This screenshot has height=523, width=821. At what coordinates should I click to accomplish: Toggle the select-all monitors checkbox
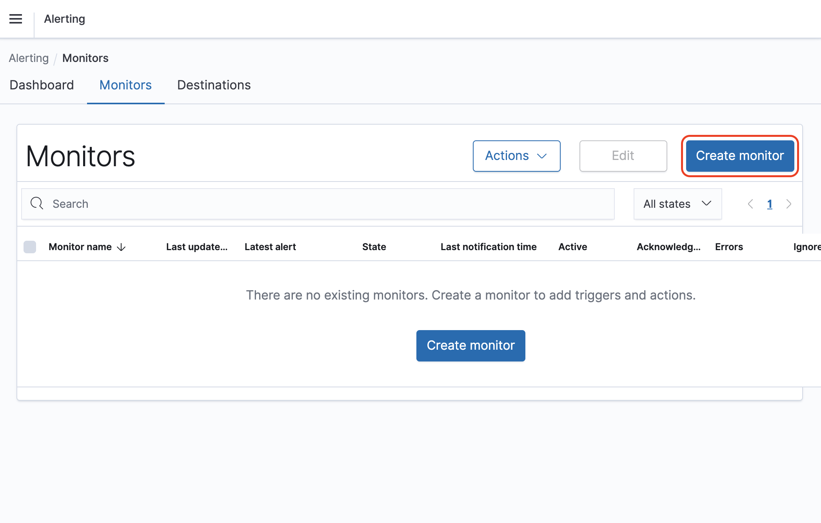pyautogui.click(x=30, y=247)
